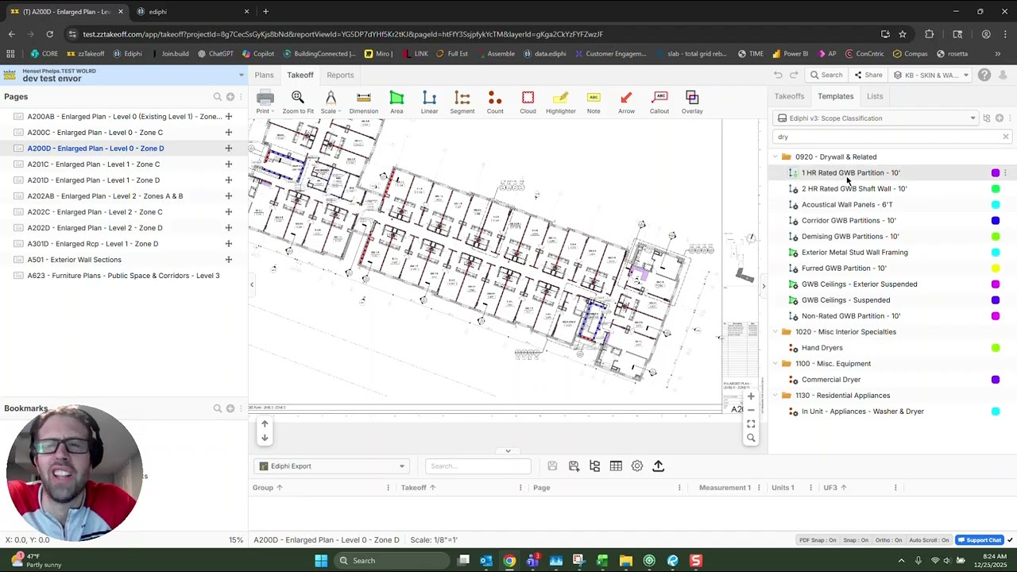This screenshot has height=572, width=1017.
Task: Click the report Search input field
Action: coord(478,466)
